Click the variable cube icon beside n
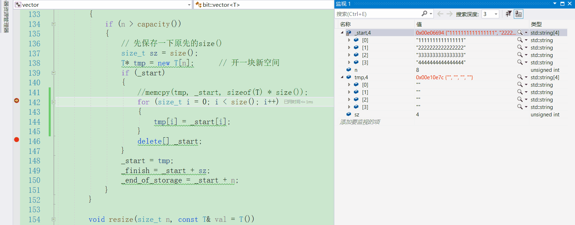 (349, 70)
